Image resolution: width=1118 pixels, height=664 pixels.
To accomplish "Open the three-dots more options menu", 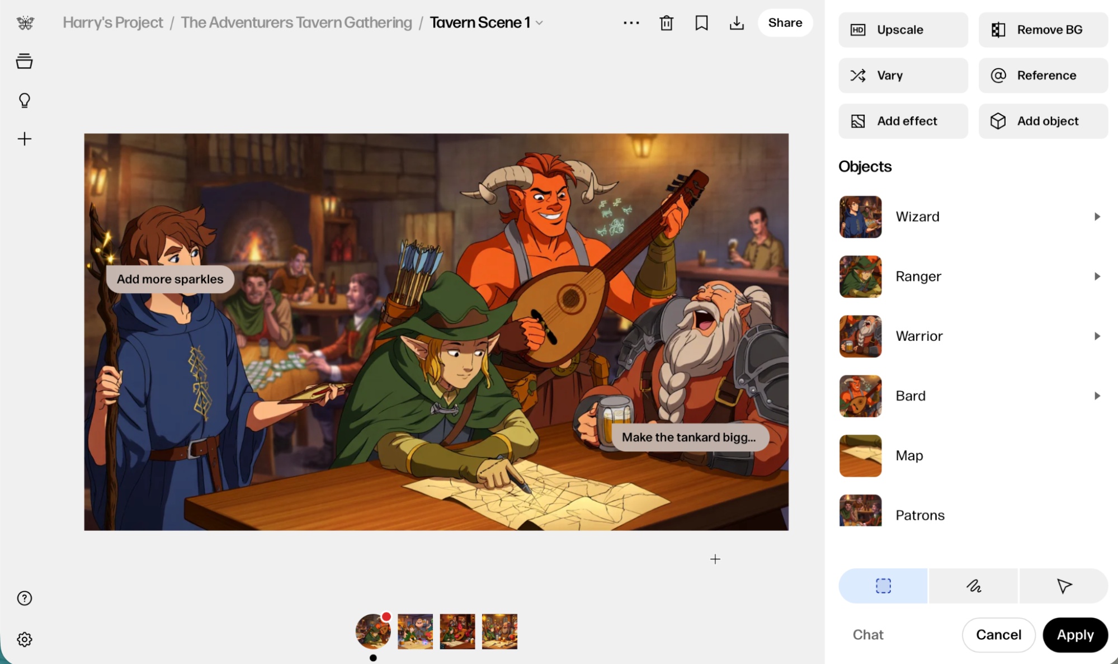I will tap(631, 23).
